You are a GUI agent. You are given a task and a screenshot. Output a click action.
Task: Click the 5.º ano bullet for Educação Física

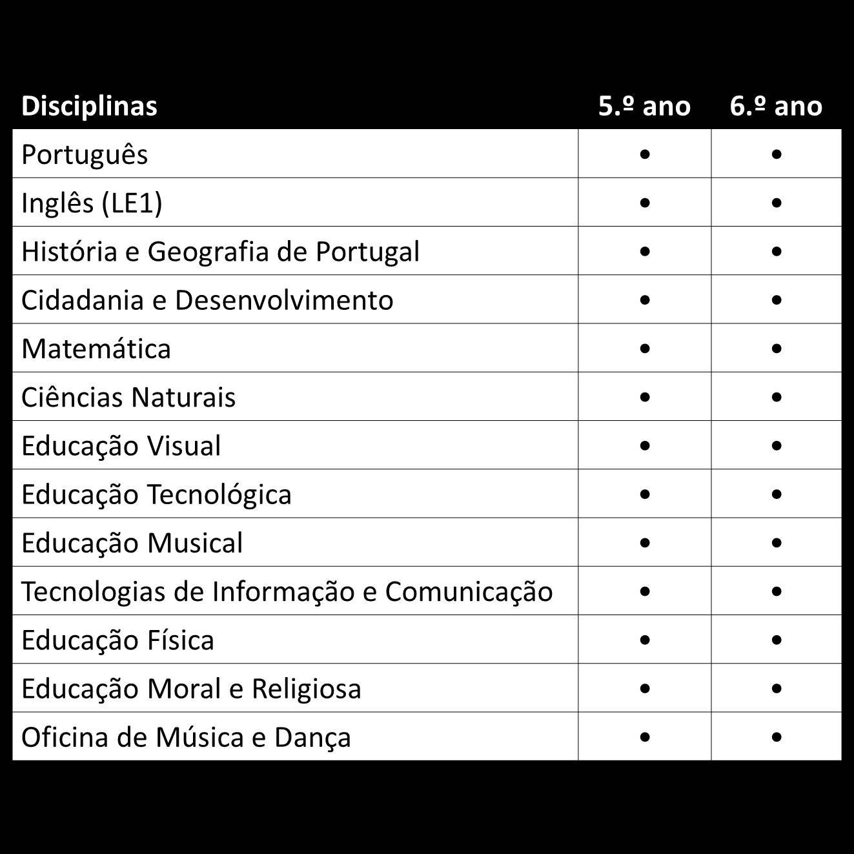pyautogui.click(x=644, y=640)
